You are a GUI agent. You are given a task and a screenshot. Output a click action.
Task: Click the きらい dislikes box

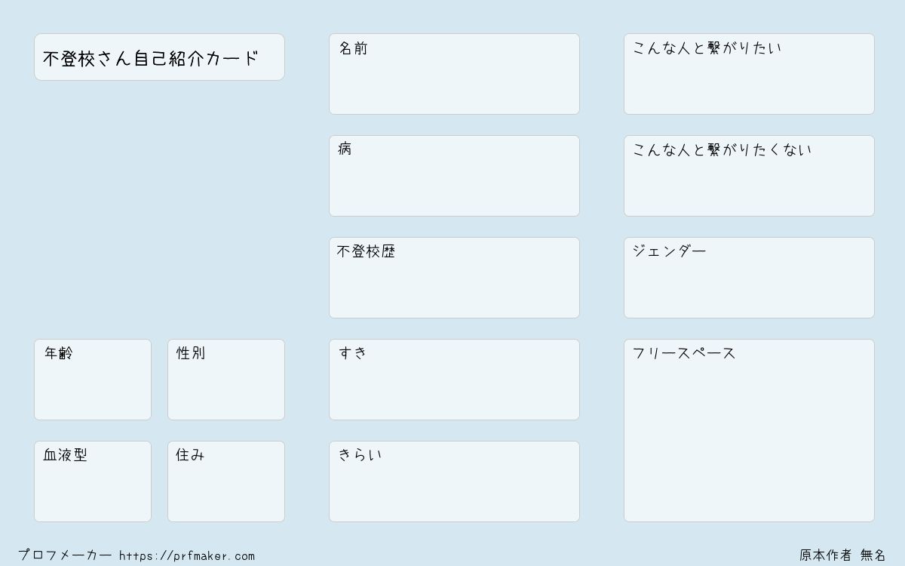[x=454, y=481]
